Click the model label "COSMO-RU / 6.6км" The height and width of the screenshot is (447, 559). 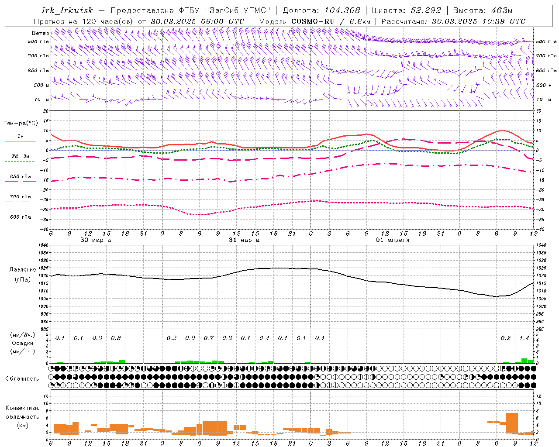click(x=331, y=21)
